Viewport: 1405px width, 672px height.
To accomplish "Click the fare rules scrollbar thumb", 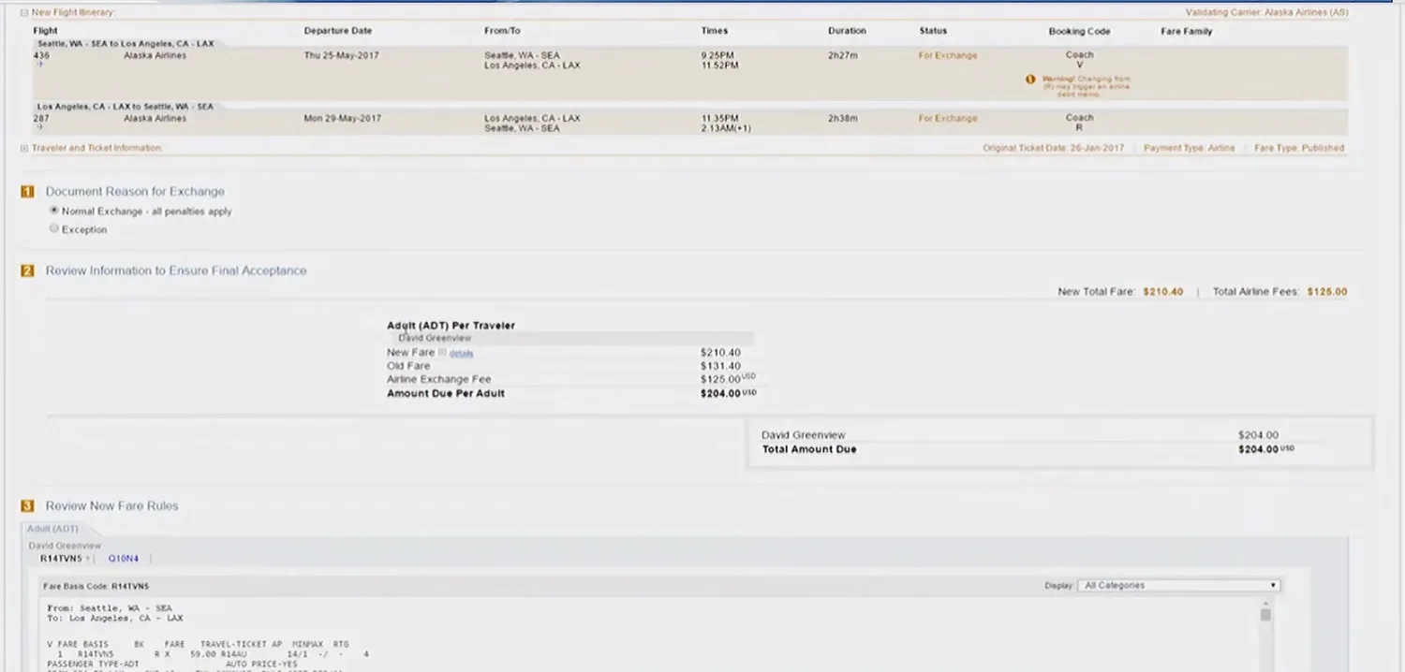I will (1266, 614).
